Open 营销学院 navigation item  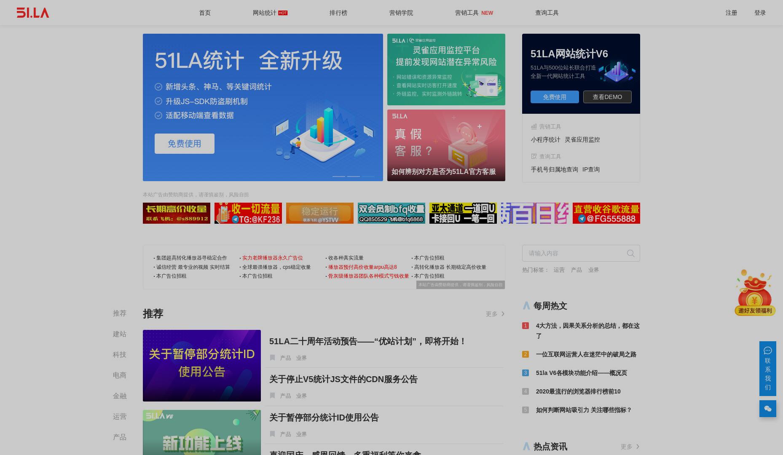click(401, 13)
